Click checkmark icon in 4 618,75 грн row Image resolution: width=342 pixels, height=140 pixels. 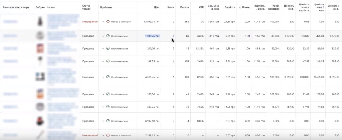click(108, 77)
